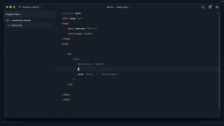Image resolution: width=224 pixels, height=126 pixels.
Task: Open the Project Files view dropdown
Action: tap(14, 14)
